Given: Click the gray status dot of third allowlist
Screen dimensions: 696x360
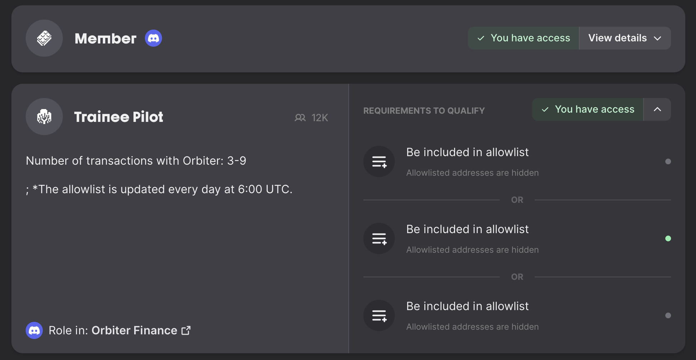Looking at the screenshot, I should tap(668, 315).
